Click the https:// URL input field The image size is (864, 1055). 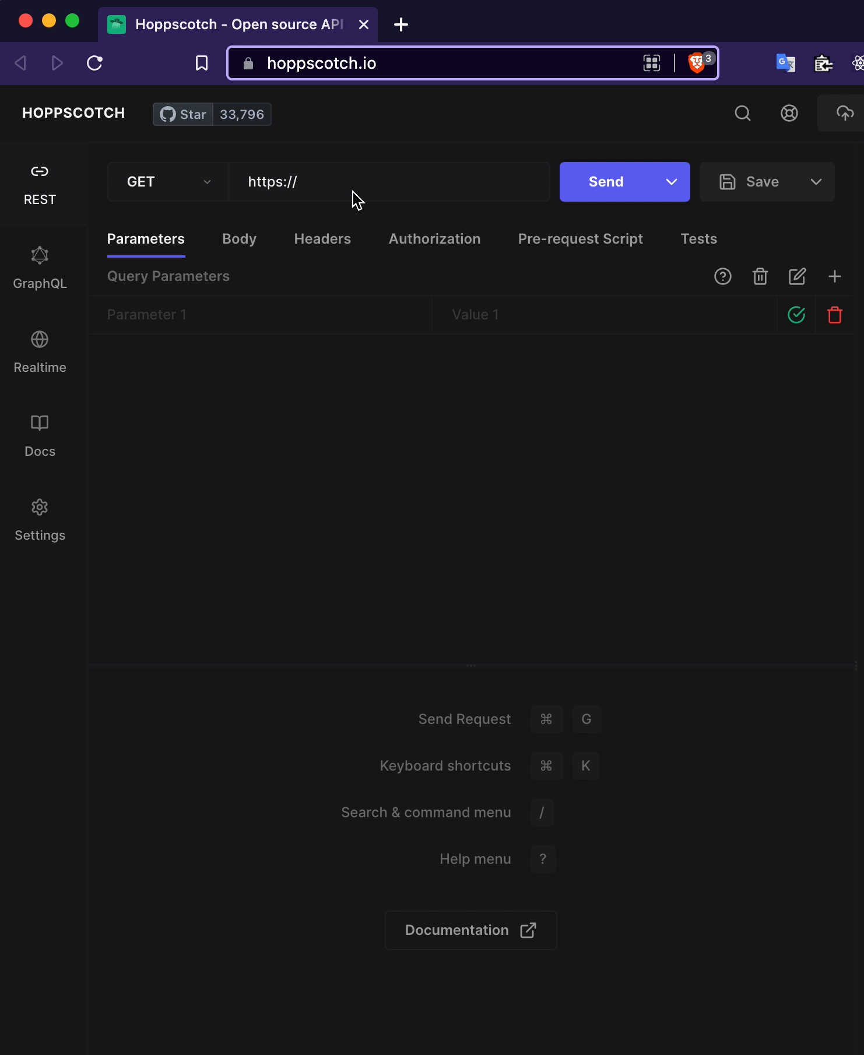(389, 182)
